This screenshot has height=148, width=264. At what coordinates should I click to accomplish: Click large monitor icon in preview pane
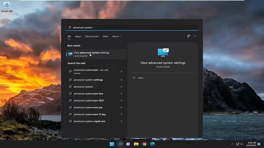[x=163, y=53]
